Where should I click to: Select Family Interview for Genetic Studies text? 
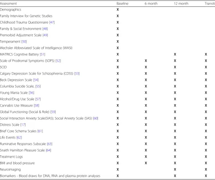tap(26, 16)
